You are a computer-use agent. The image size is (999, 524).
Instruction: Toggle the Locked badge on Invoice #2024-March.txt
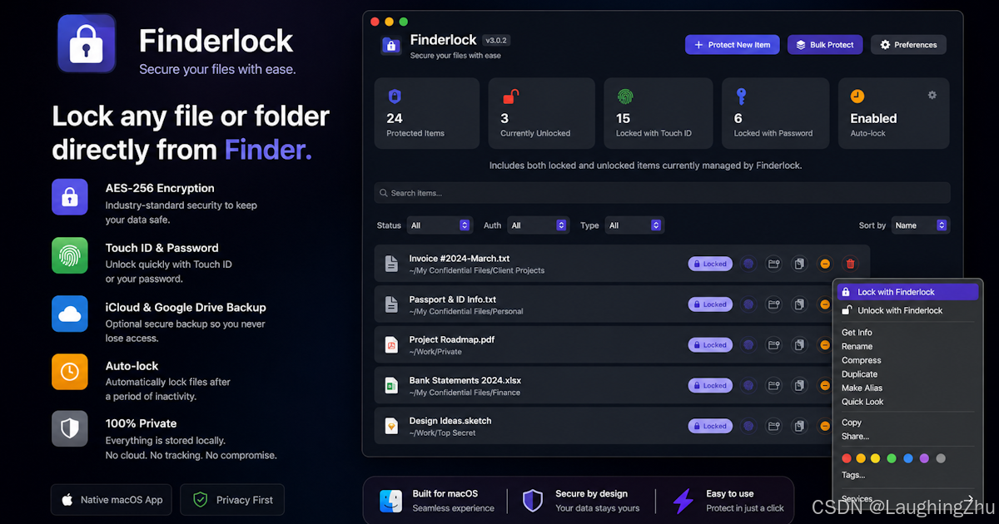click(710, 264)
